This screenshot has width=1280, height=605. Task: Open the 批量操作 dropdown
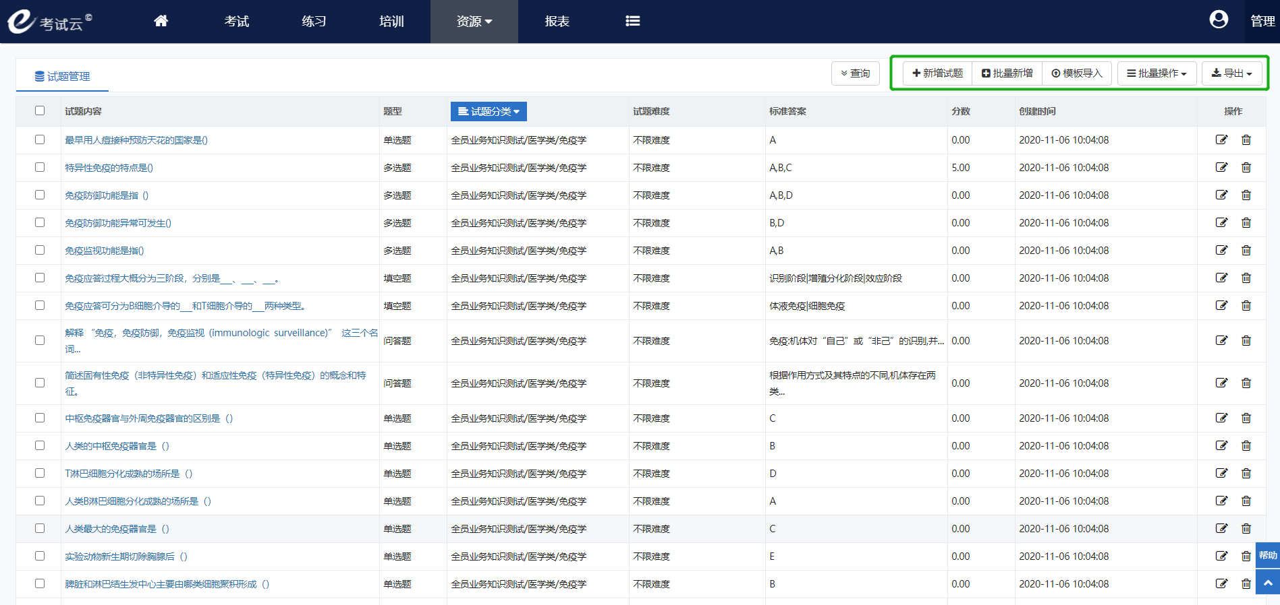pyautogui.click(x=1157, y=73)
